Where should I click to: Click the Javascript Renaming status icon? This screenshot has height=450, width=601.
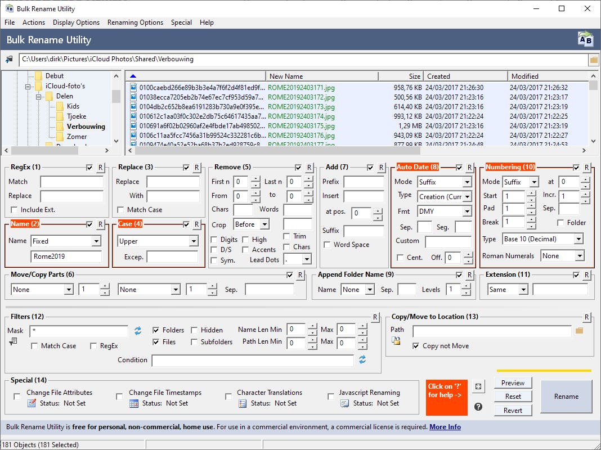[344, 403]
